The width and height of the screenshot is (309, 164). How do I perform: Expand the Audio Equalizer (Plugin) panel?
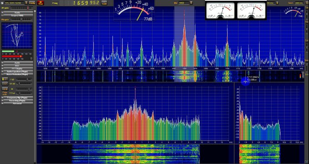pos(17,72)
